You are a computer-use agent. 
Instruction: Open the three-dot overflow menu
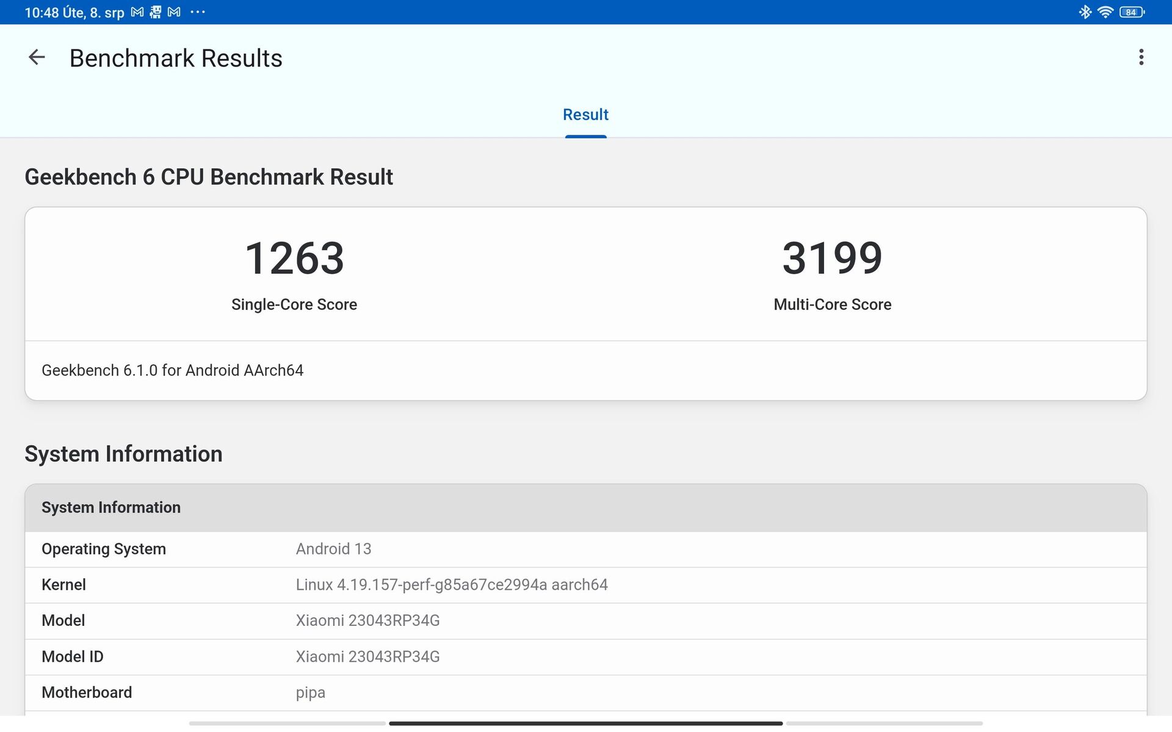pos(1141,57)
